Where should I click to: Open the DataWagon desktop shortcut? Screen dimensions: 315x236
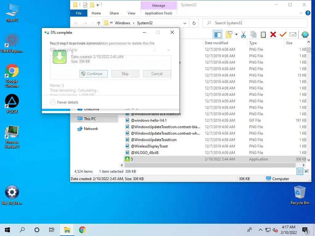pyautogui.click(x=12, y=43)
